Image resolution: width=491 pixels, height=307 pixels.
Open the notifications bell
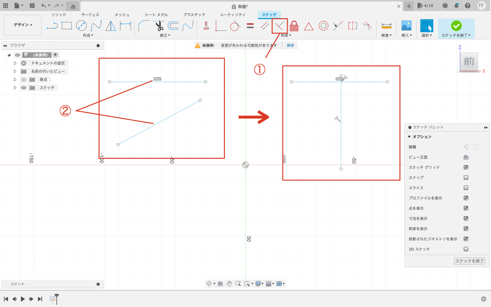tap(456, 6)
